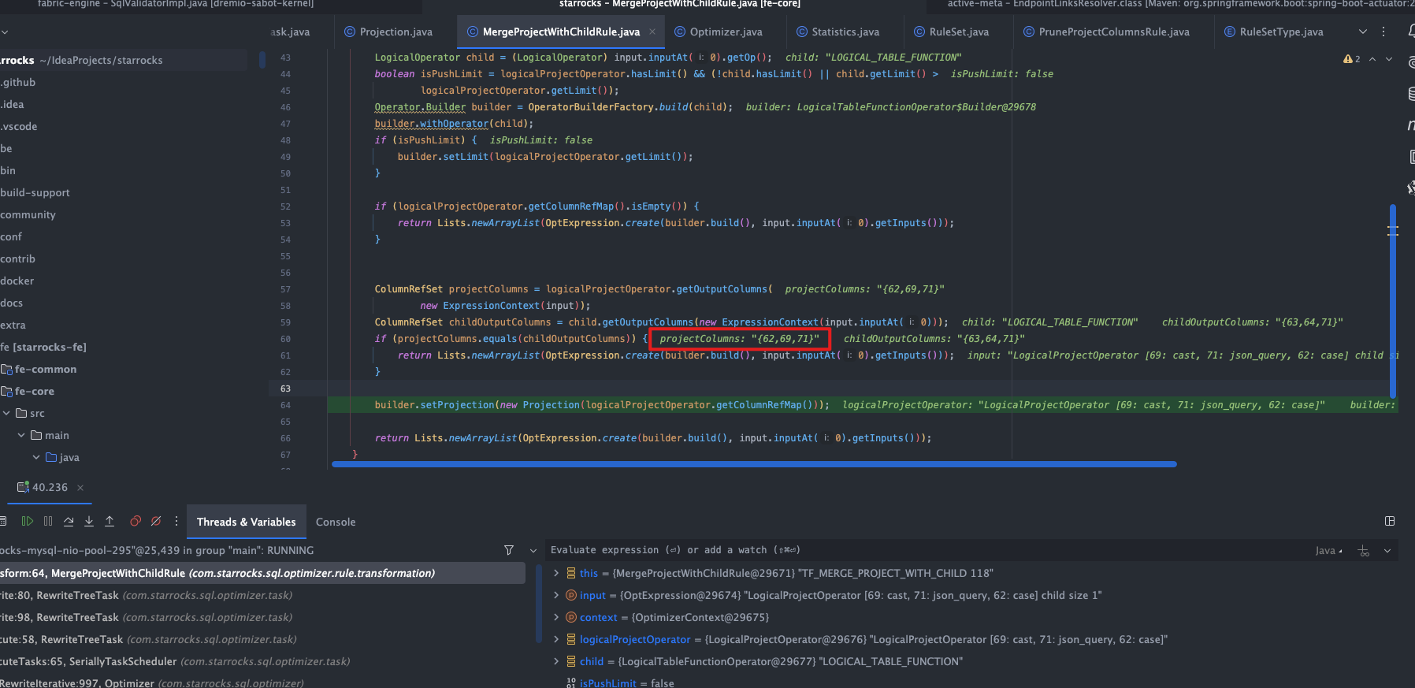Step over the current line
This screenshot has height=688, width=1415.
click(69, 522)
